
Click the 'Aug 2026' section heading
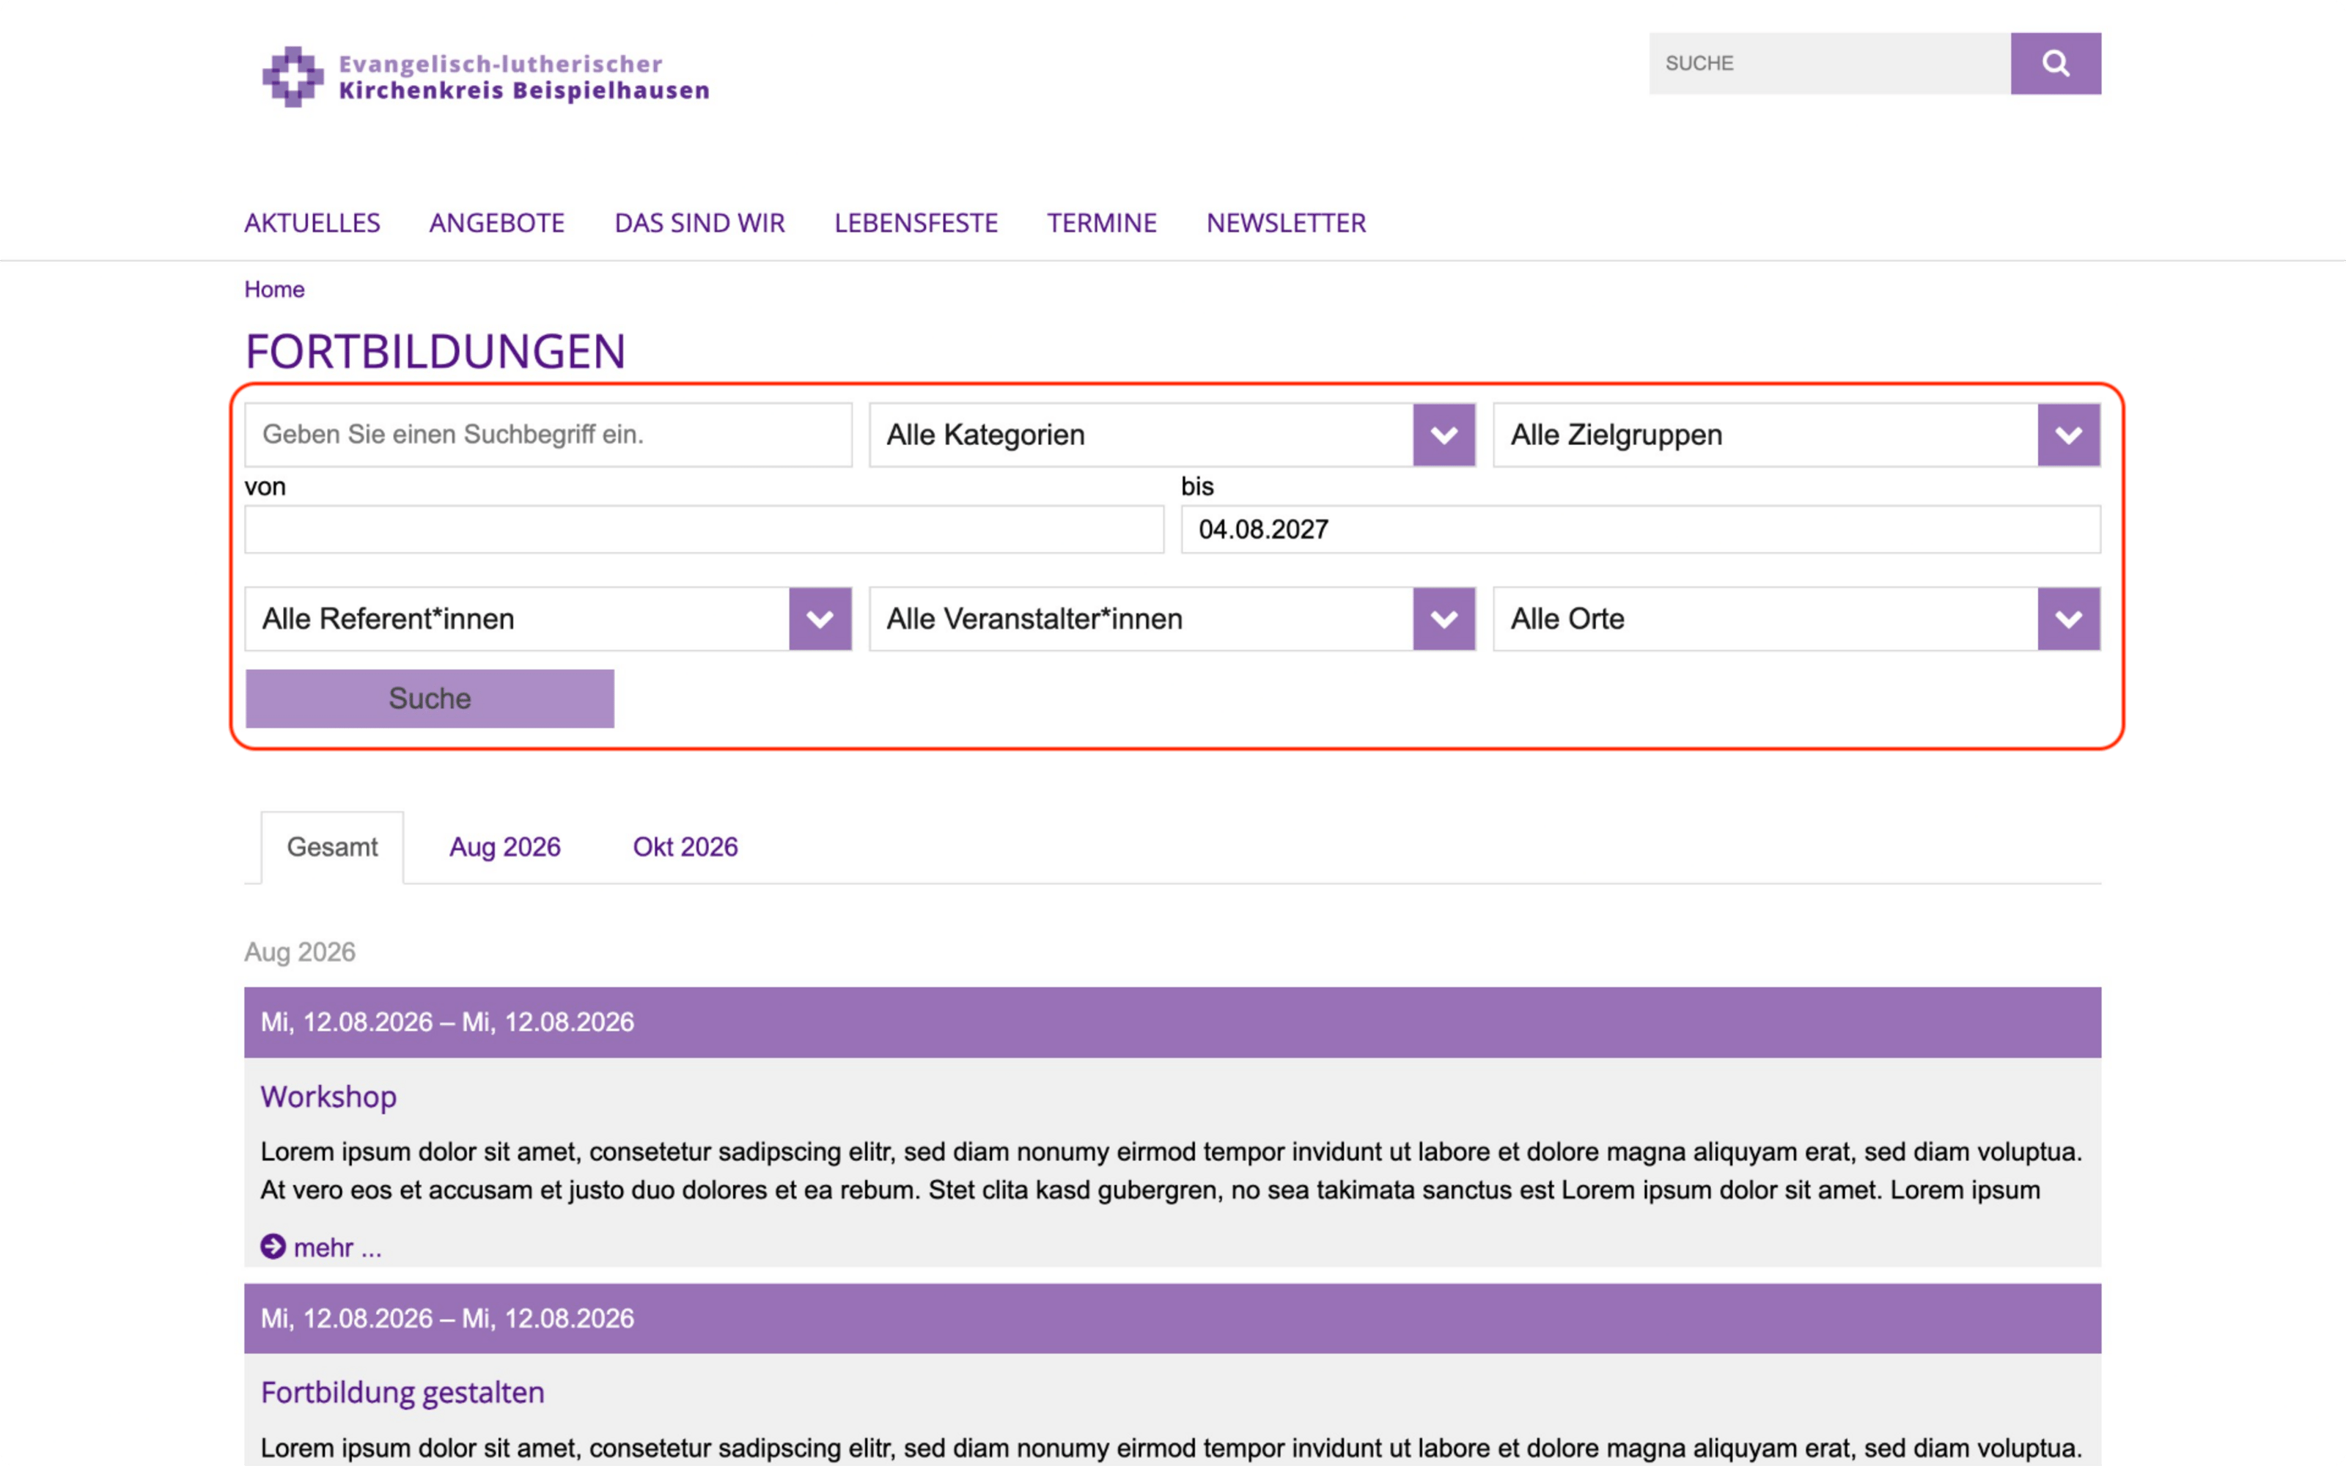coord(300,952)
